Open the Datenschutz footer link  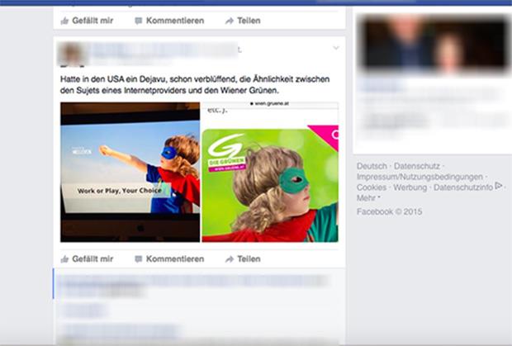(418, 166)
